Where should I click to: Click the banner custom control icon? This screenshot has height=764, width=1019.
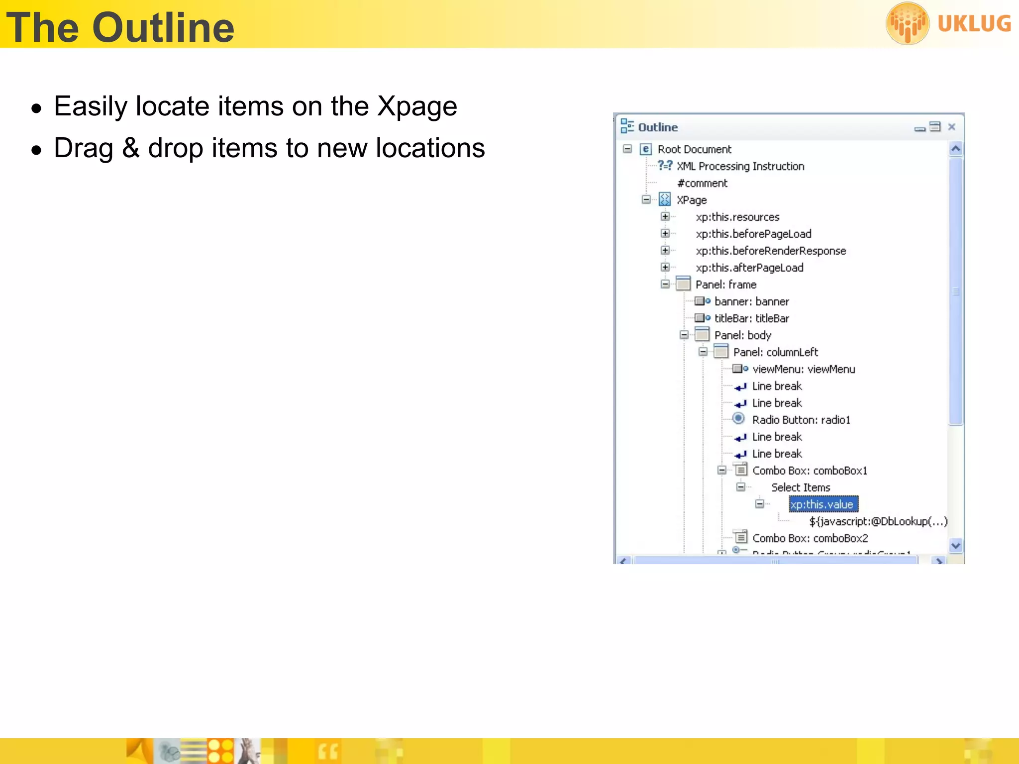[x=703, y=301]
